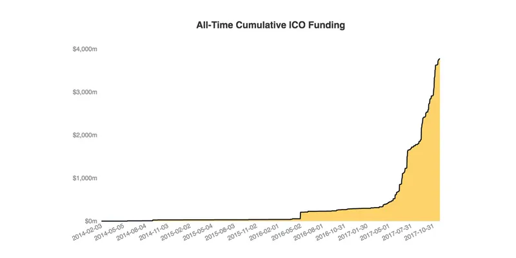Click the $1,000m y-axis label
The width and height of the screenshot is (516, 258).
pos(84,178)
